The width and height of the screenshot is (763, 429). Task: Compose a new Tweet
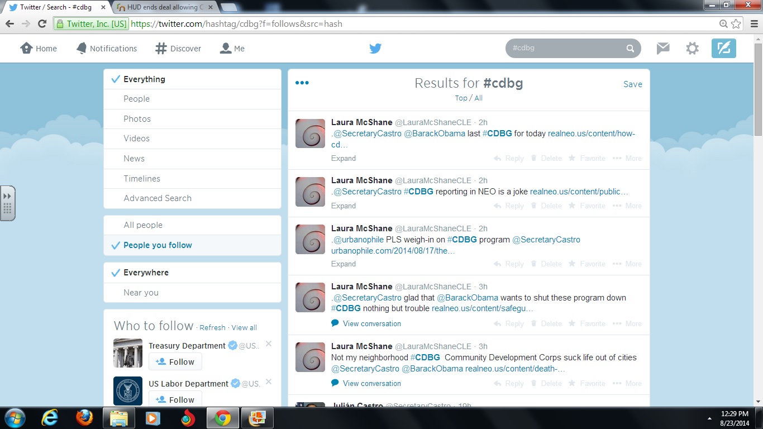(724, 49)
